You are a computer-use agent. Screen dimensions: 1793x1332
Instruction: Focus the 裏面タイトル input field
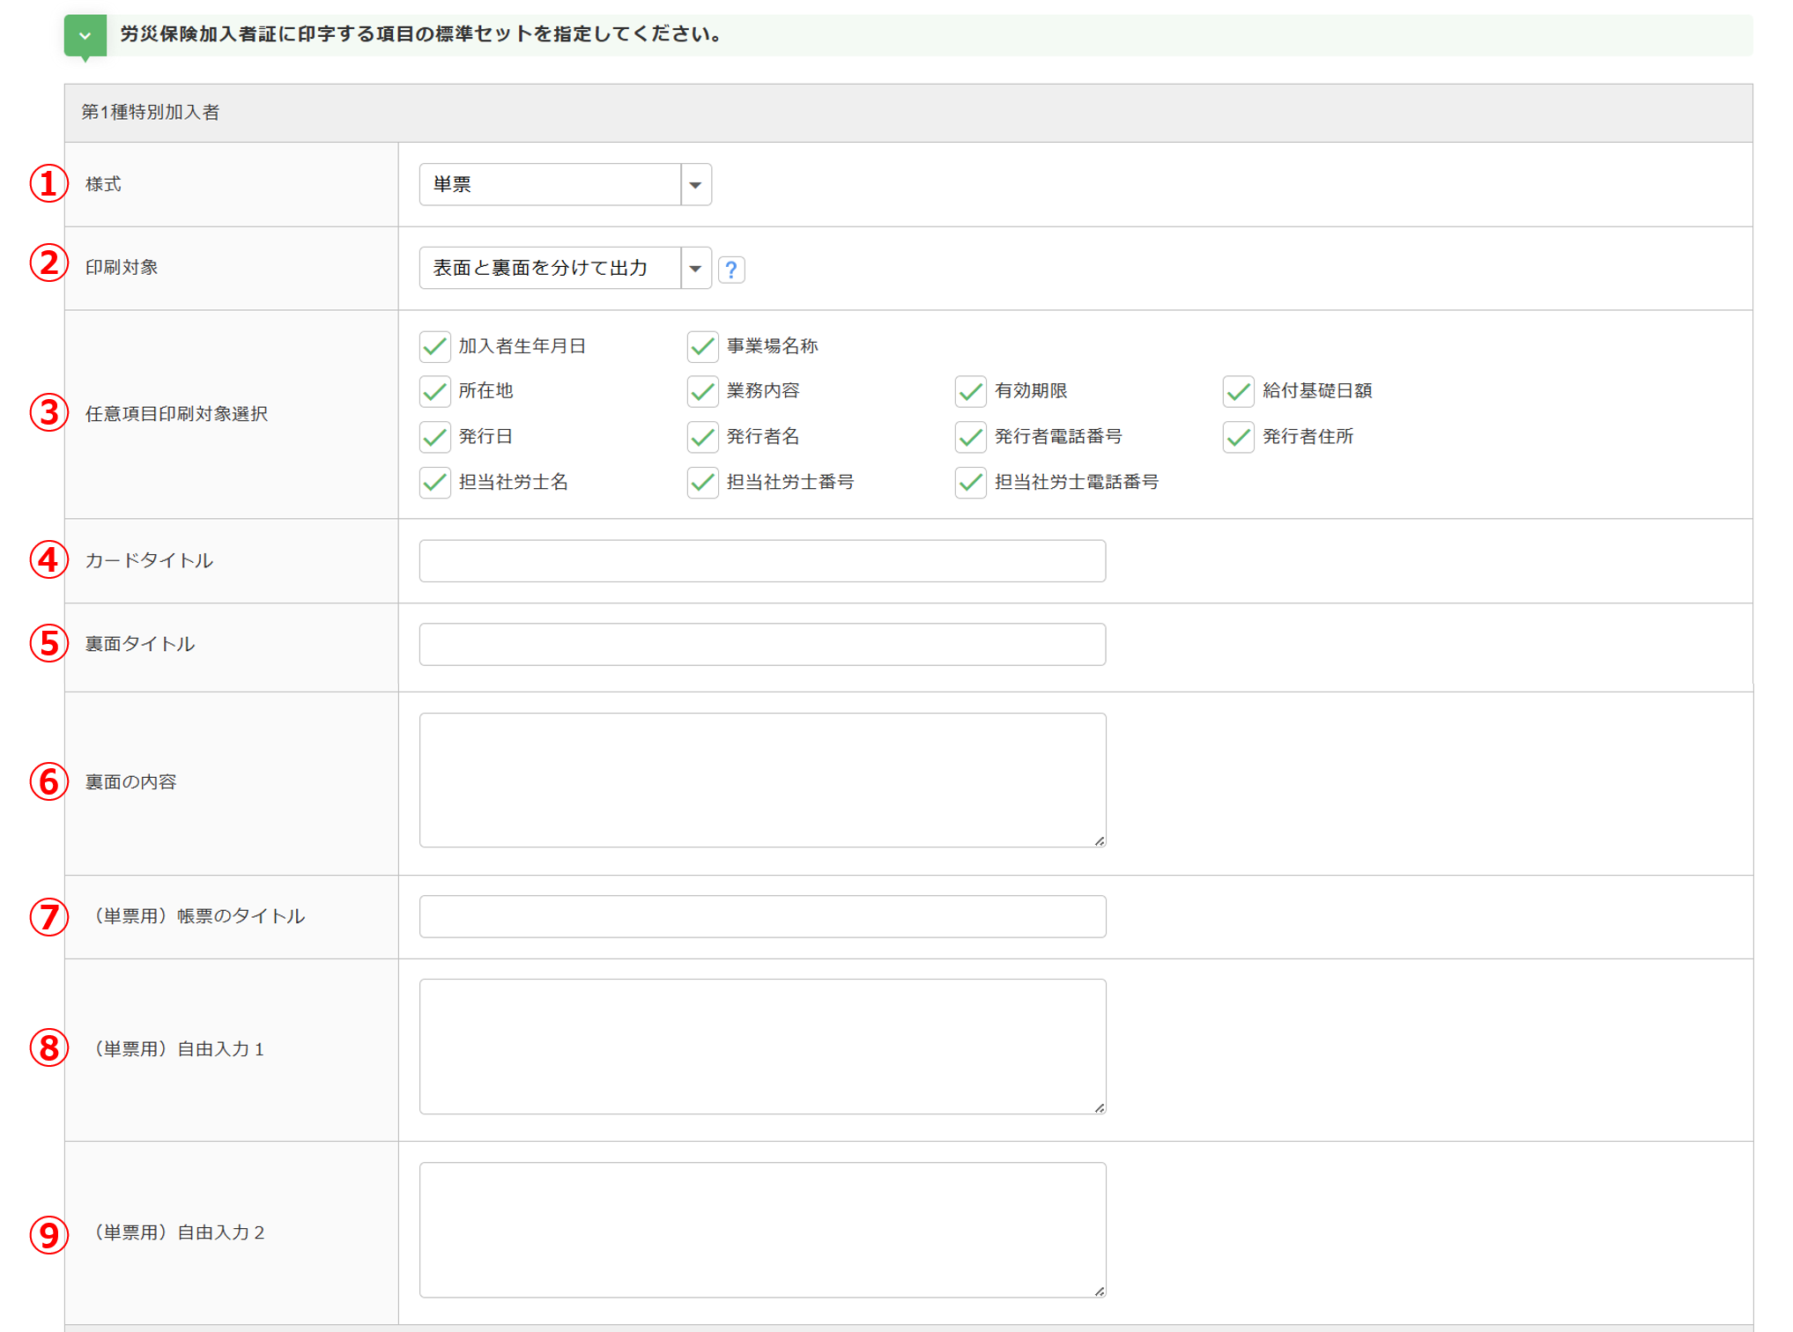[762, 645]
